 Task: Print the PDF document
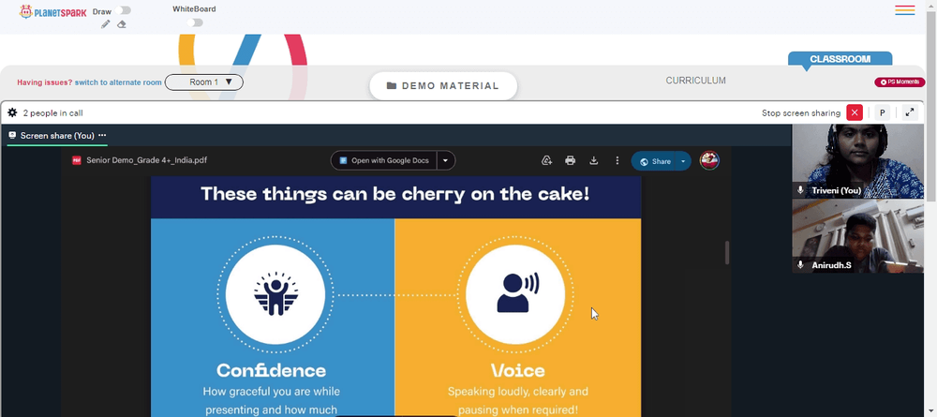click(570, 160)
